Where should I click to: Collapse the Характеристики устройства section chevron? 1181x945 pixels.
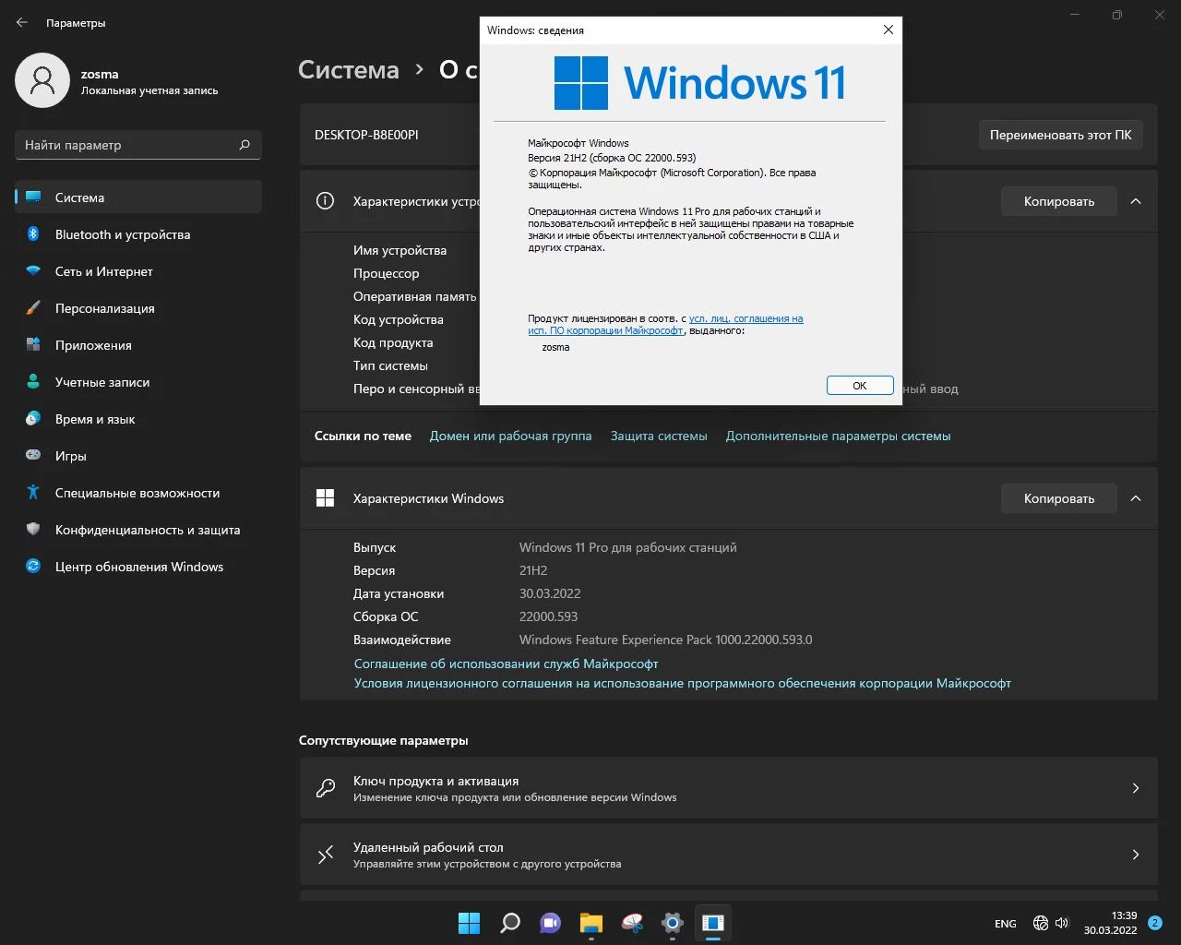[x=1136, y=201]
